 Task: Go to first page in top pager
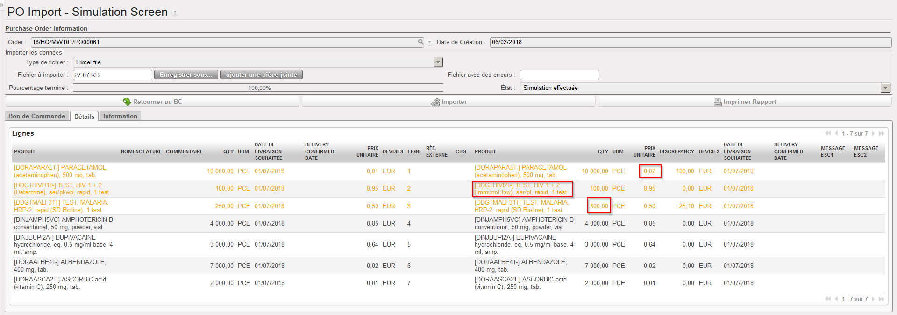click(828, 134)
